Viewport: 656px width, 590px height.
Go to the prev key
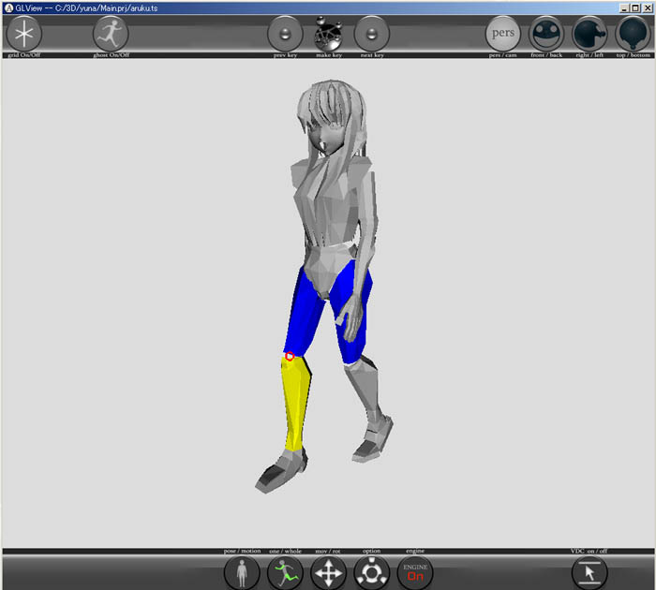click(x=285, y=35)
